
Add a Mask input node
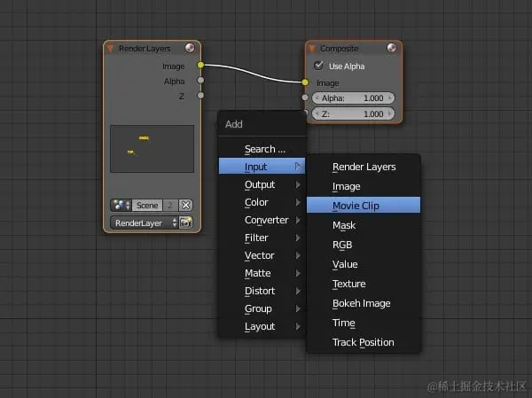tap(364, 225)
